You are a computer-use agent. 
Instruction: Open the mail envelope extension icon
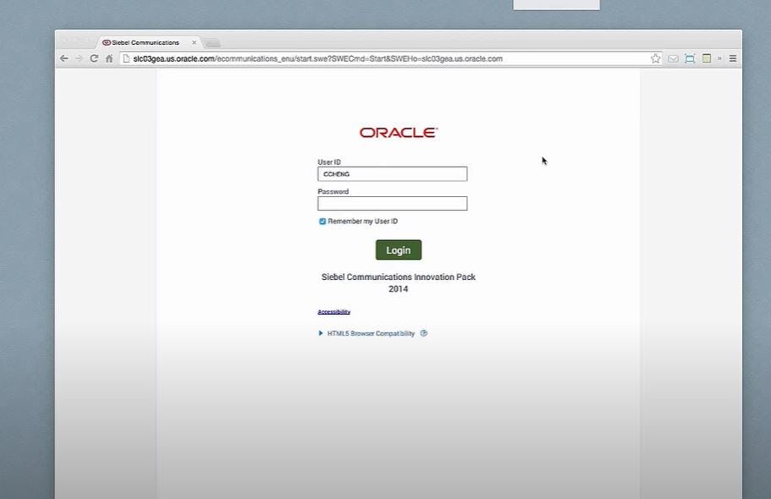(673, 58)
